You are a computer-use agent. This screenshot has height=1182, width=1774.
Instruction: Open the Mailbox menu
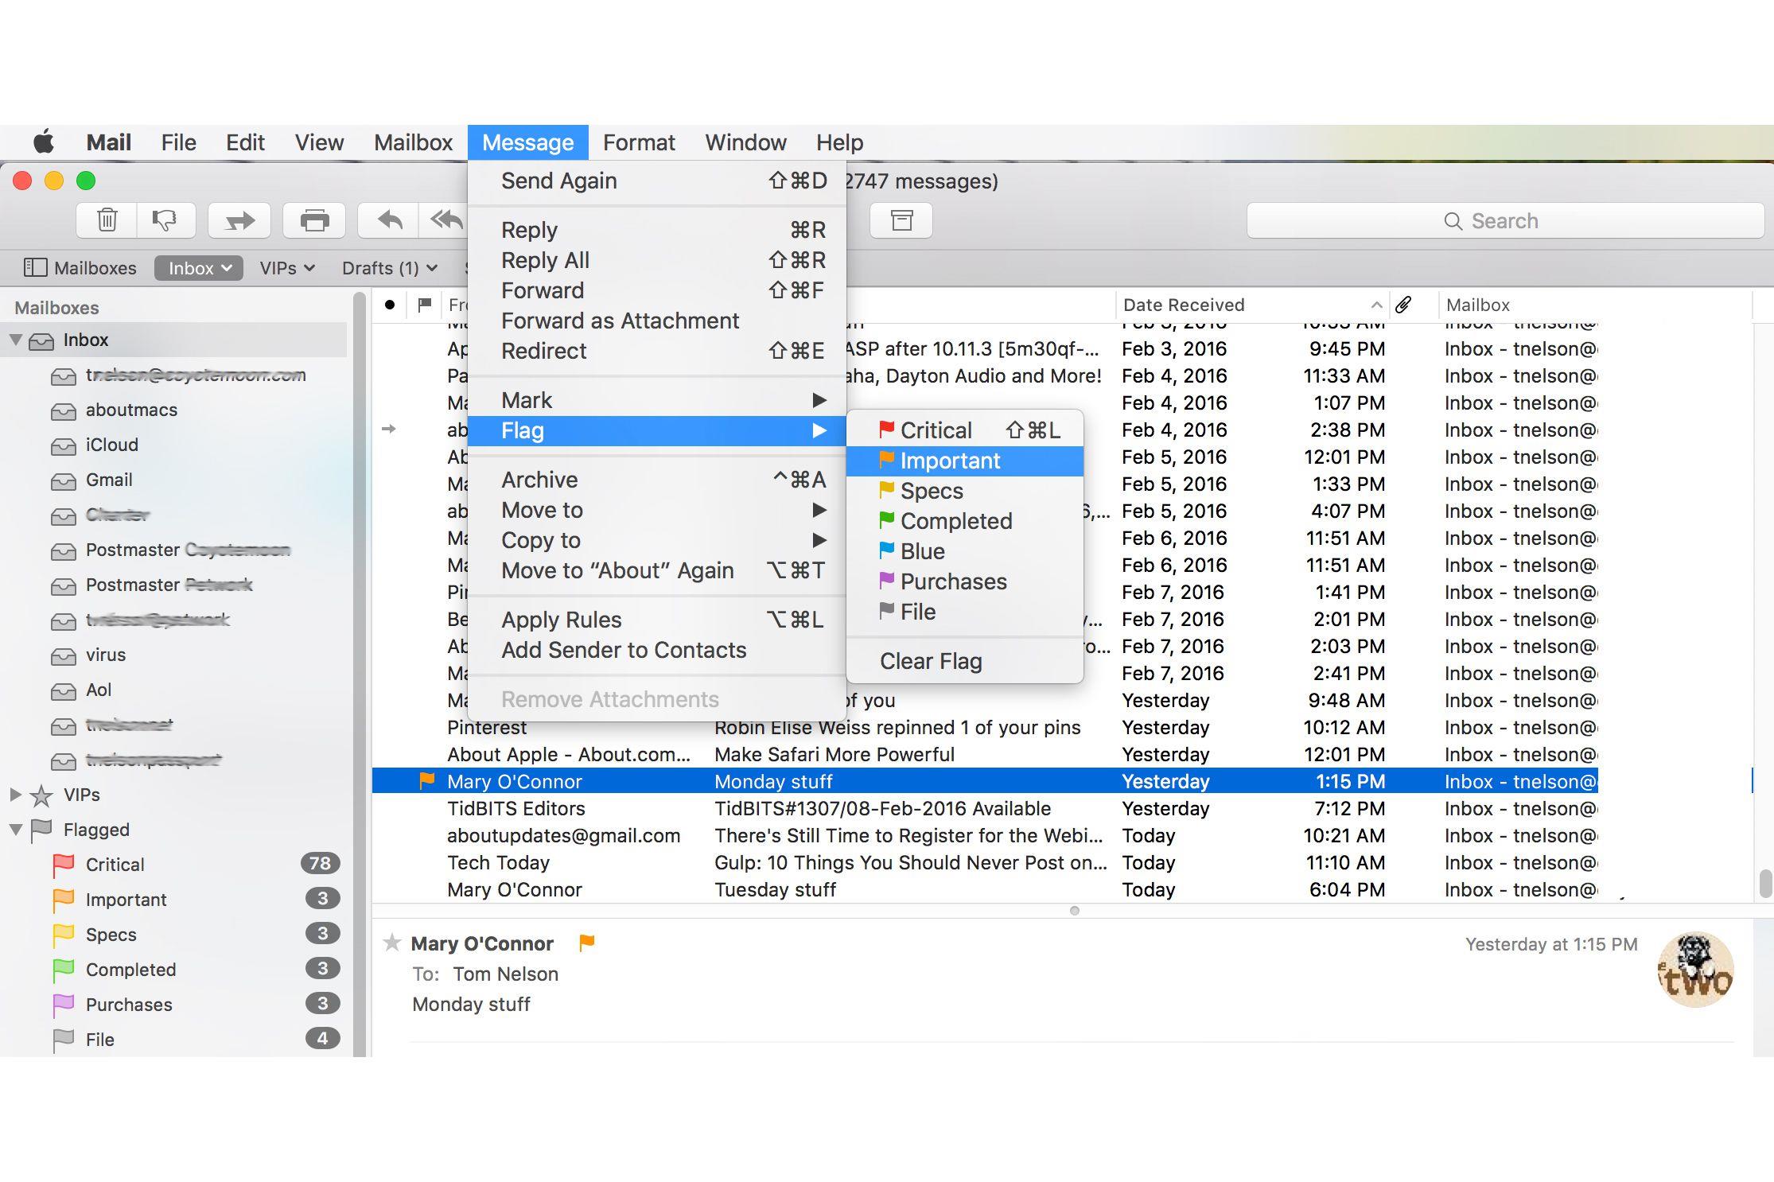pos(413,142)
